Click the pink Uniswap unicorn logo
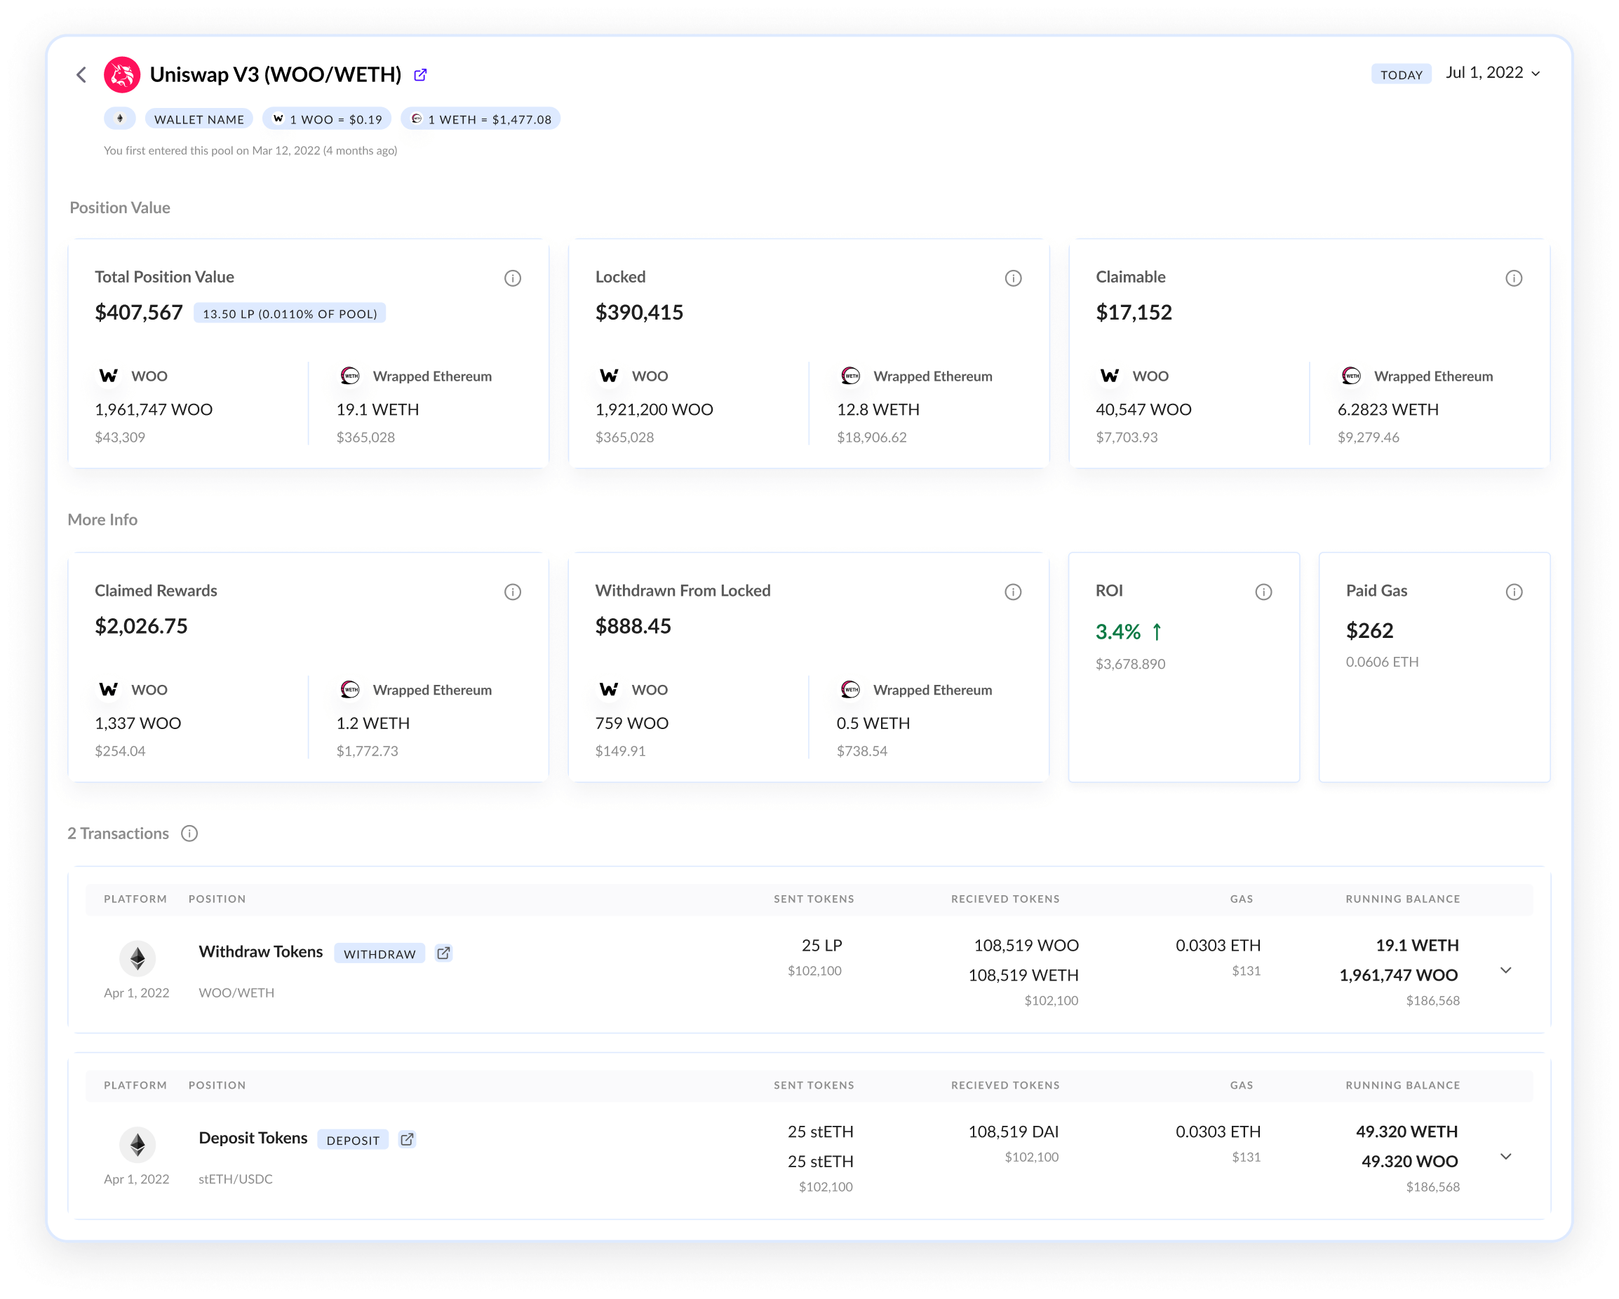Image resolution: width=1619 pixels, height=1299 pixels. [x=121, y=74]
